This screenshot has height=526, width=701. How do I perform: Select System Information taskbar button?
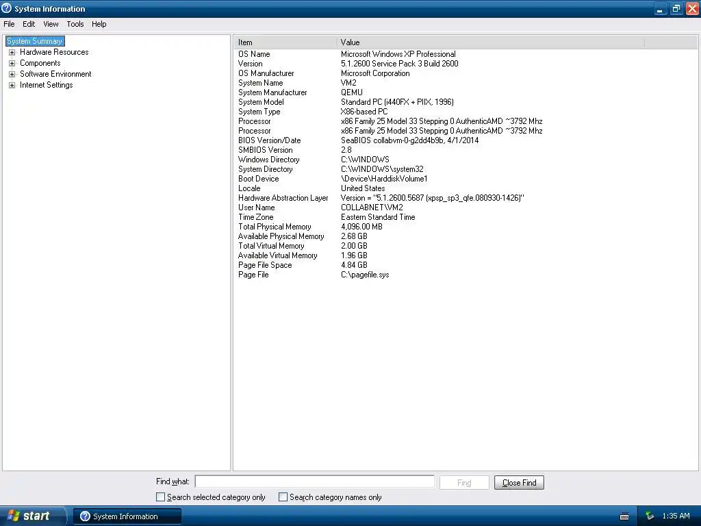pyautogui.click(x=127, y=516)
